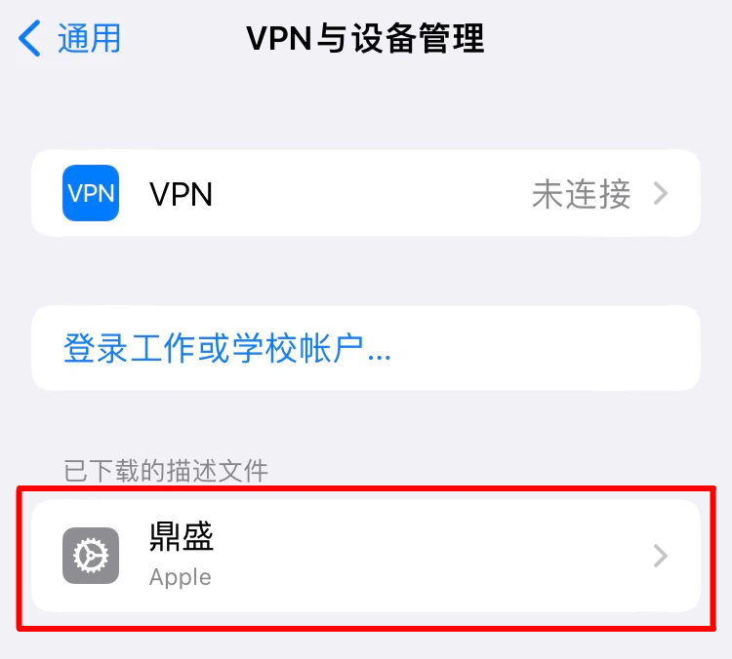Viewport: 732px width, 659px height.
Task: Tap the chevron beside 鼎盛 profile
Action: click(x=661, y=556)
